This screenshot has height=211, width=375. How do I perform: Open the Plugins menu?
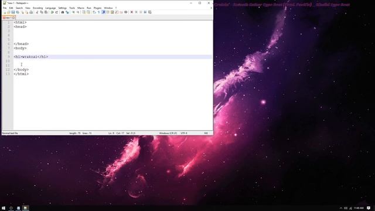(98, 8)
